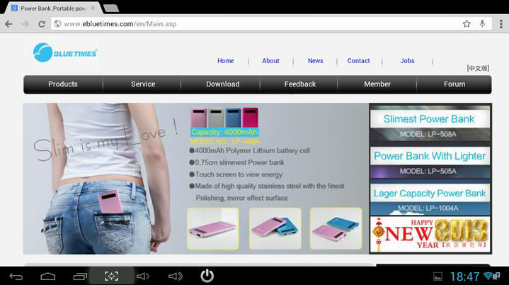Open the Android recent apps button
509x285 pixels.
(80, 276)
